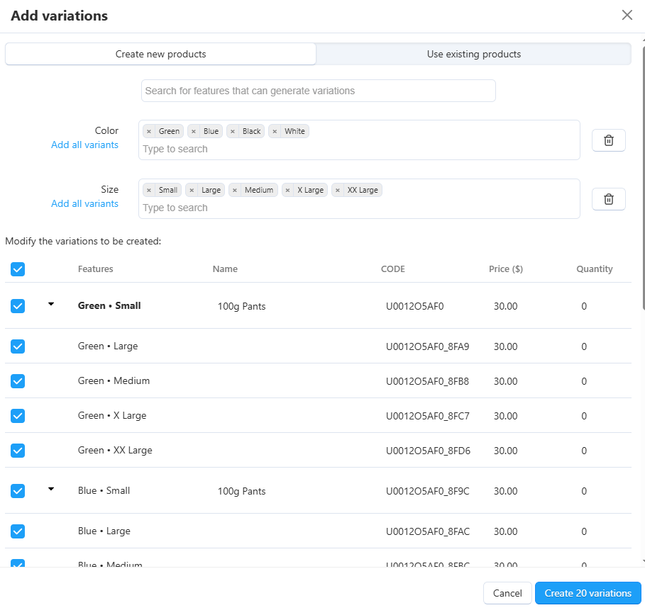Click the Quantity column header

tap(595, 269)
